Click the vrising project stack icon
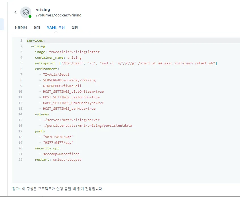This screenshot has height=197, width=240. pyautogui.click(x=26, y=12)
